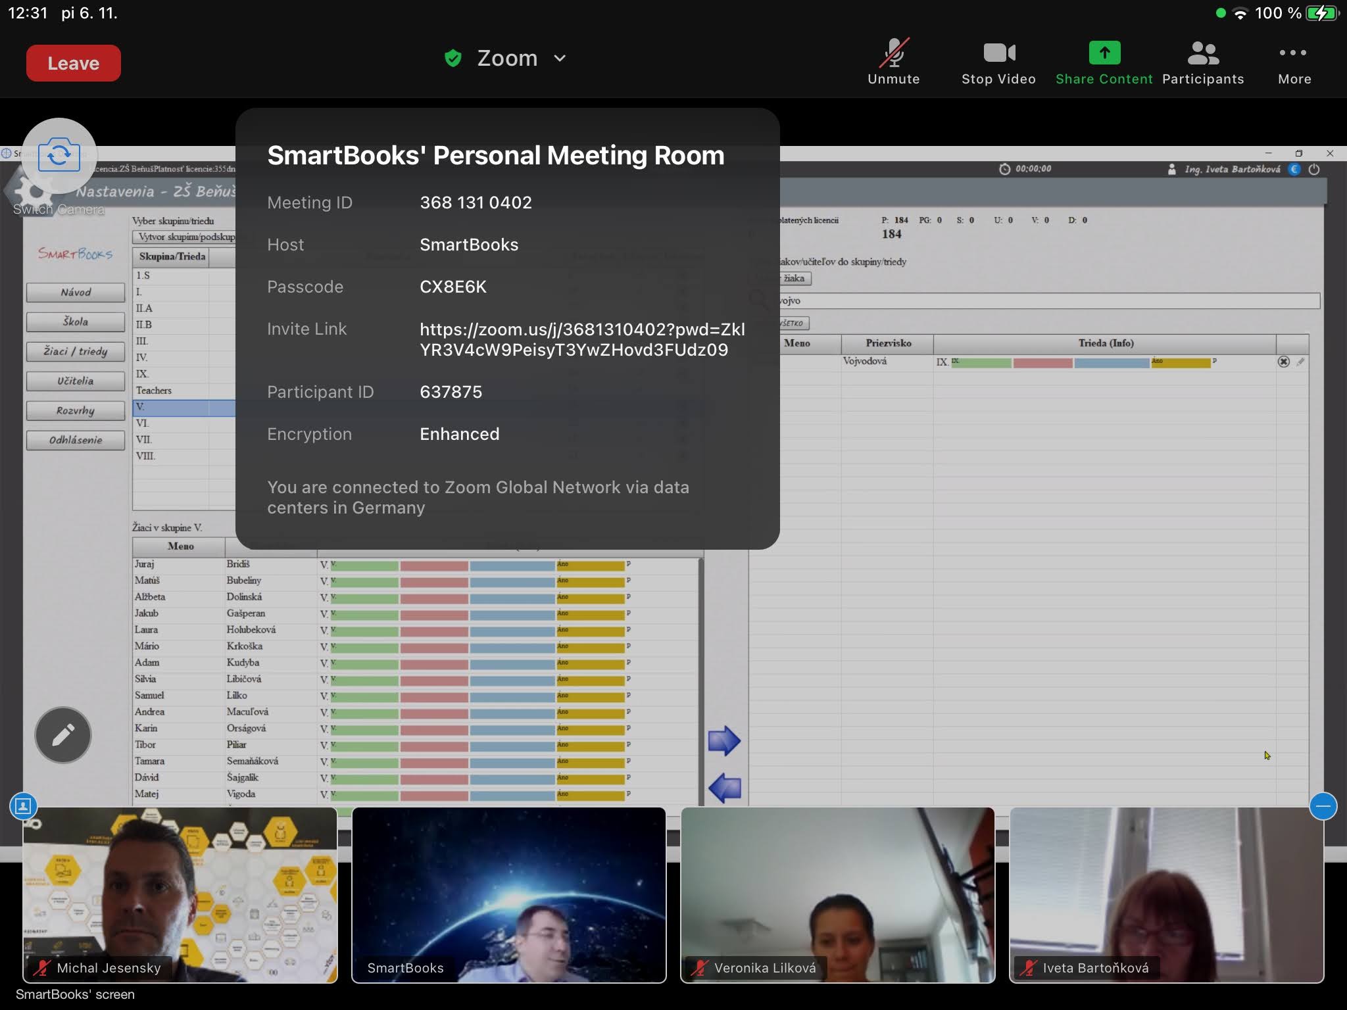Tap the Switch Camera button
The image size is (1347, 1010).
click(59, 156)
